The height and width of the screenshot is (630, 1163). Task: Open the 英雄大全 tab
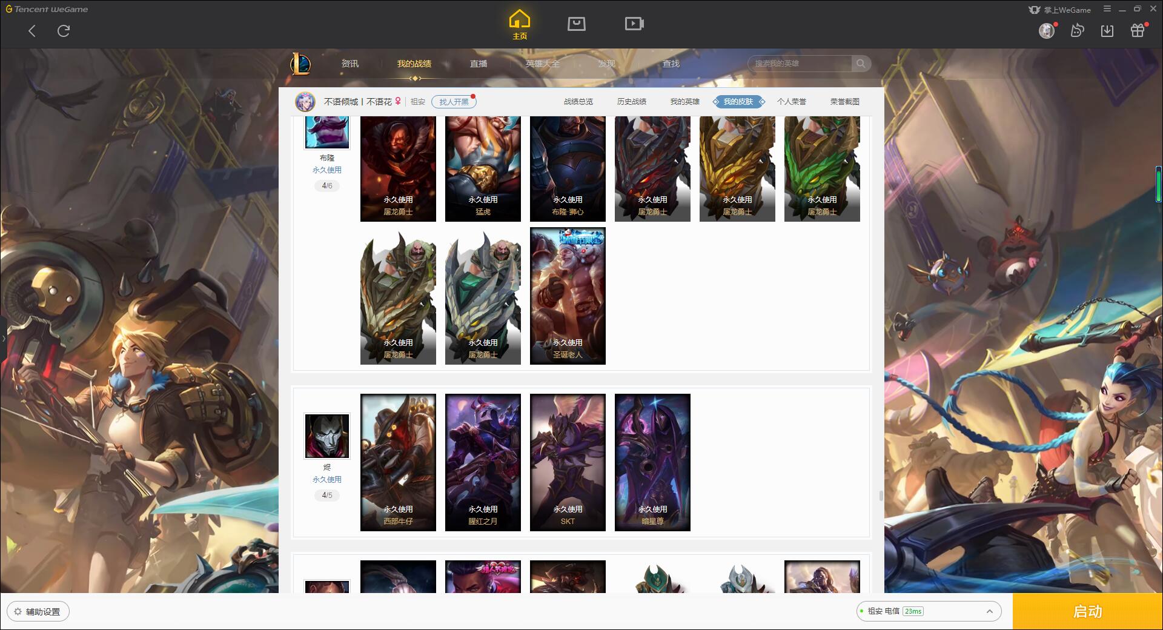click(x=543, y=64)
